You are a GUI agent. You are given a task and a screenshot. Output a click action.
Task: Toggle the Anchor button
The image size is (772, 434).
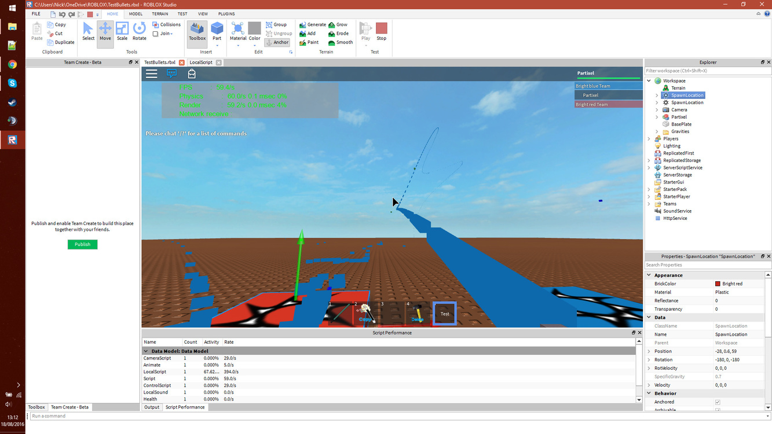click(x=277, y=42)
